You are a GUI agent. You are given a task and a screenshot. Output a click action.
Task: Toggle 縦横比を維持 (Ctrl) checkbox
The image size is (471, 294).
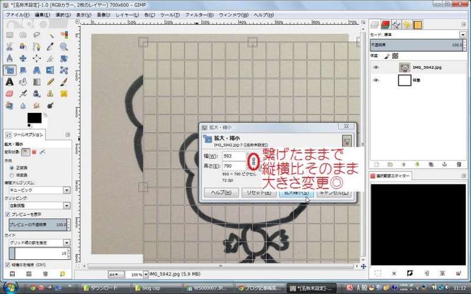(x=8, y=265)
